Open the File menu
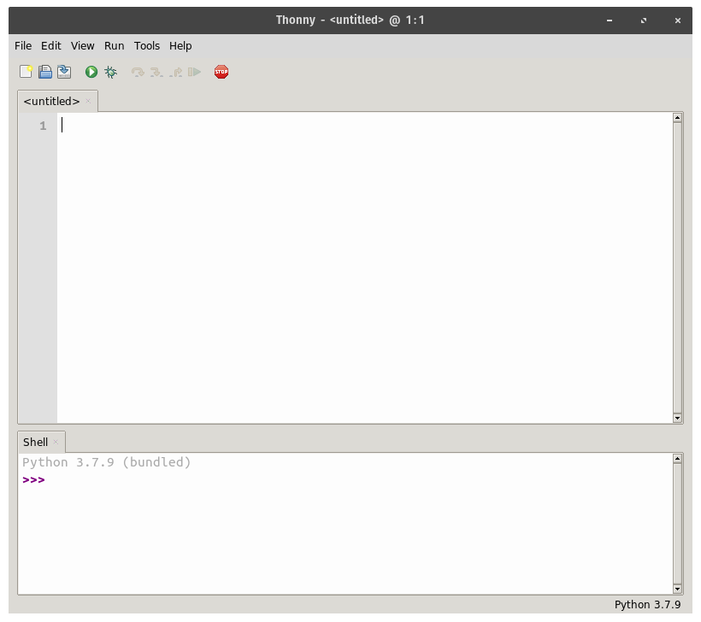Image resolution: width=701 pixels, height=622 pixels. click(23, 46)
